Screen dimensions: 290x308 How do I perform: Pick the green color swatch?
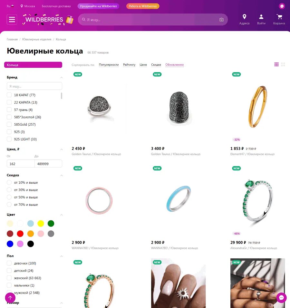coord(51,223)
